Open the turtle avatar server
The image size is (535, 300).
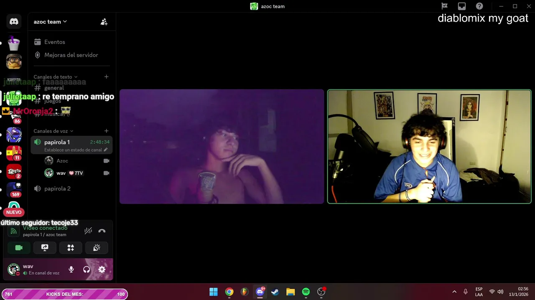coord(14,62)
